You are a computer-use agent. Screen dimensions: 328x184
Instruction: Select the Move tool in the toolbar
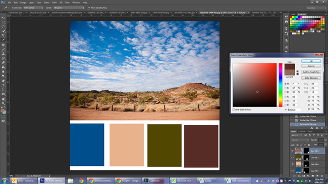3,18
